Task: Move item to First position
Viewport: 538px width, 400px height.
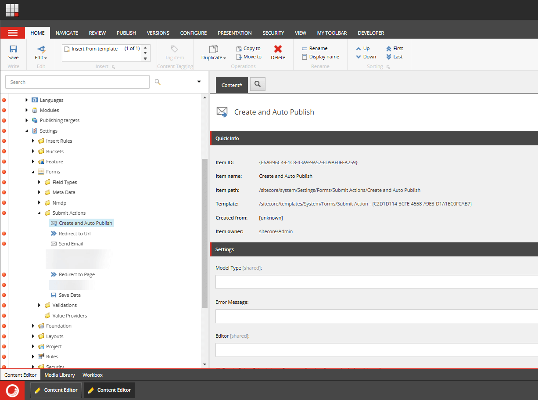Action: pos(394,49)
